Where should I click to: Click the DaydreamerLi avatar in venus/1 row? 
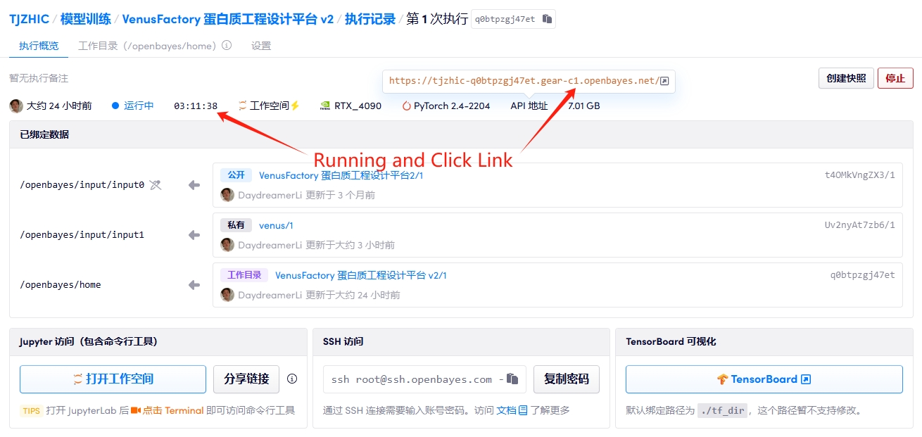(227, 245)
